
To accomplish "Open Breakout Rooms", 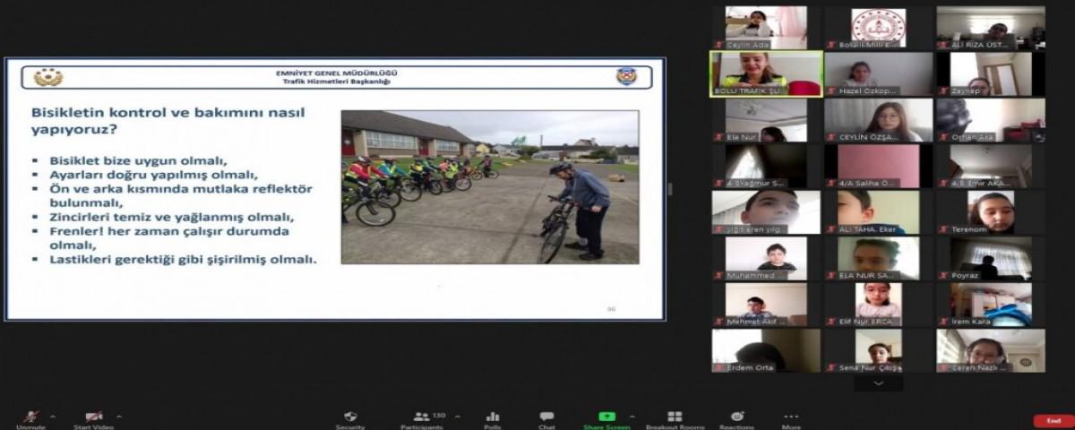I will (x=675, y=417).
